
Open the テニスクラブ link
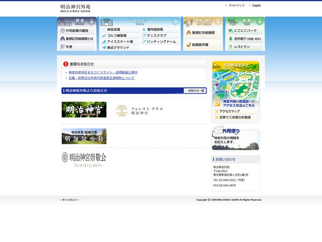tap(160, 35)
